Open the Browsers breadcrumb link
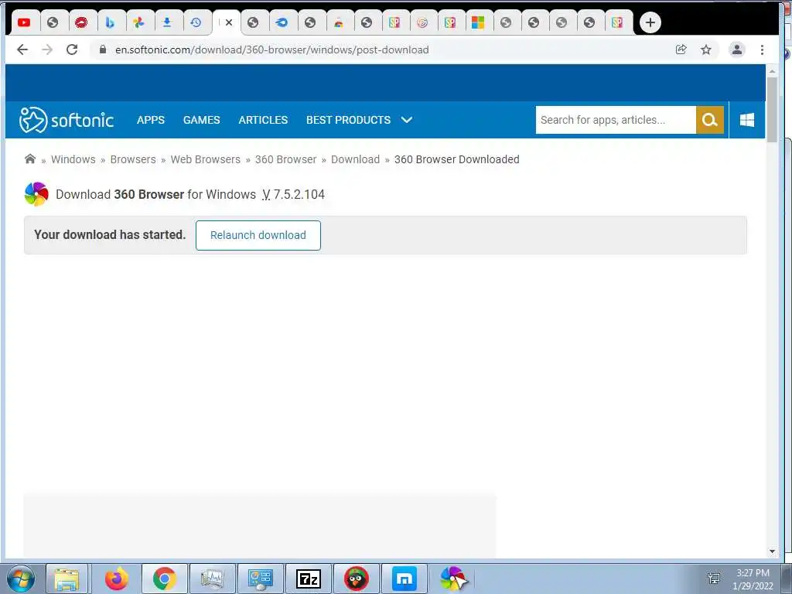This screenshot has height=594, width=792. 133,159
